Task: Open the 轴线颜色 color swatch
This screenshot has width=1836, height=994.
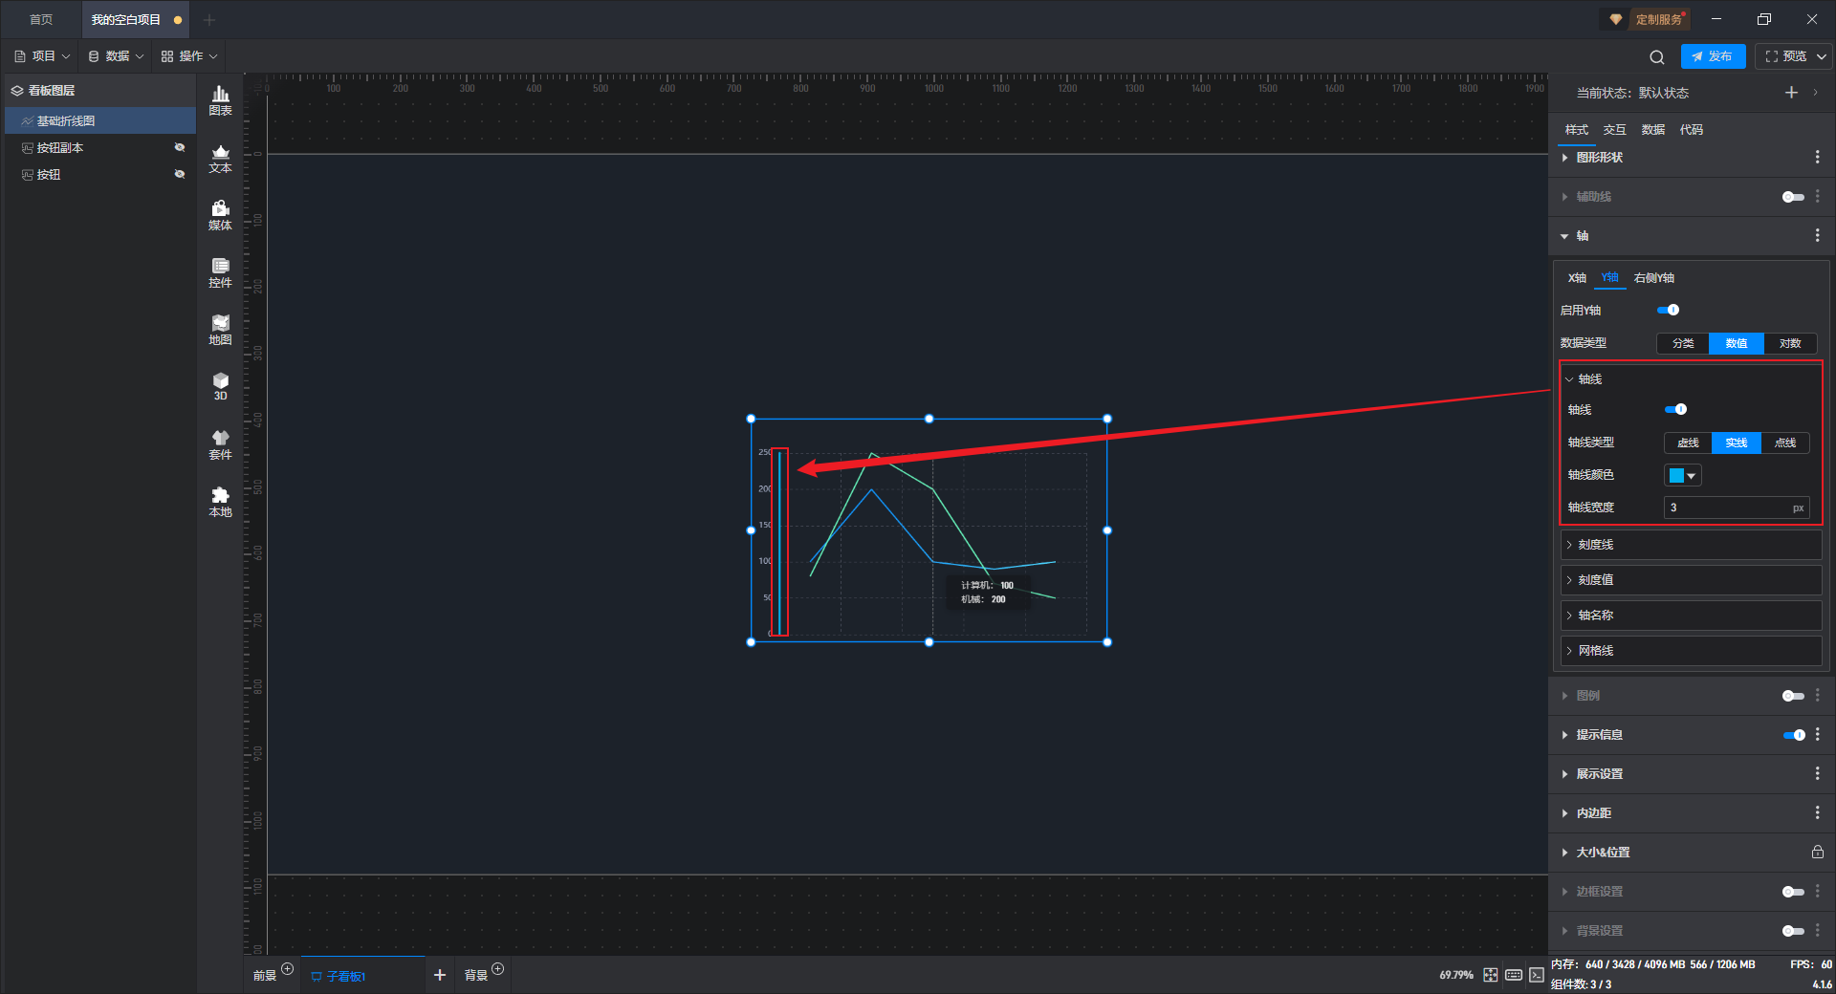Action: point(1682,475)
